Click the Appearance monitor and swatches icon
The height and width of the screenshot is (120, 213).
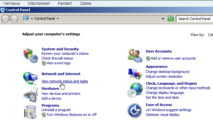click(135, 74)
